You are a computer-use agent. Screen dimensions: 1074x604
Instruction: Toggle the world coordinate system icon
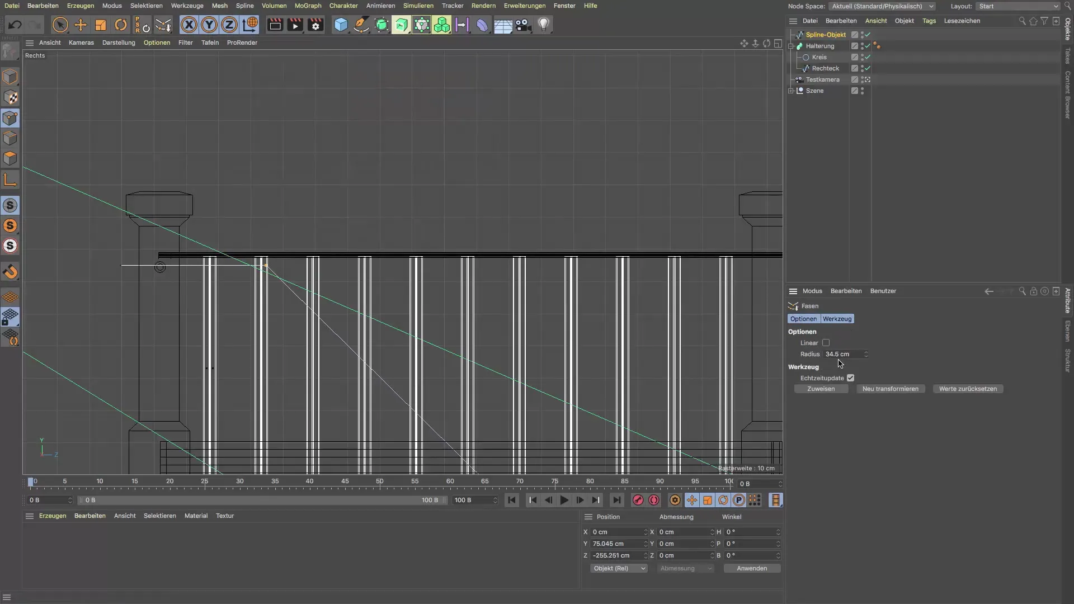click(x=250, y=25)
